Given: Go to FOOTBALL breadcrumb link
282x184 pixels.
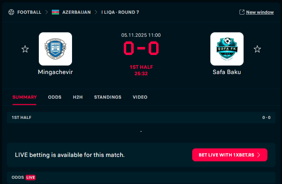Looking at the screenshot, I should 29,12.
